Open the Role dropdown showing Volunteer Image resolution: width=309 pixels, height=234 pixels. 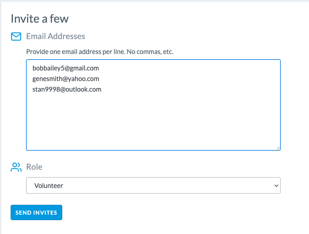pyautogui.click(x=153, y=185)
